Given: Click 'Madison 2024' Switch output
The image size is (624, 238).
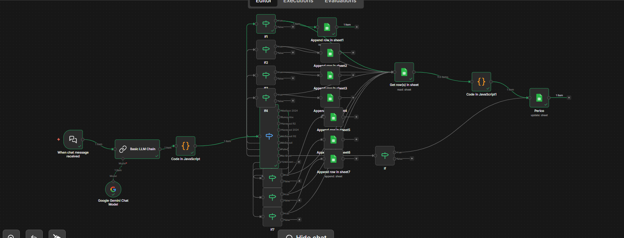Looking at the screenshot, I should click(279, 111).
